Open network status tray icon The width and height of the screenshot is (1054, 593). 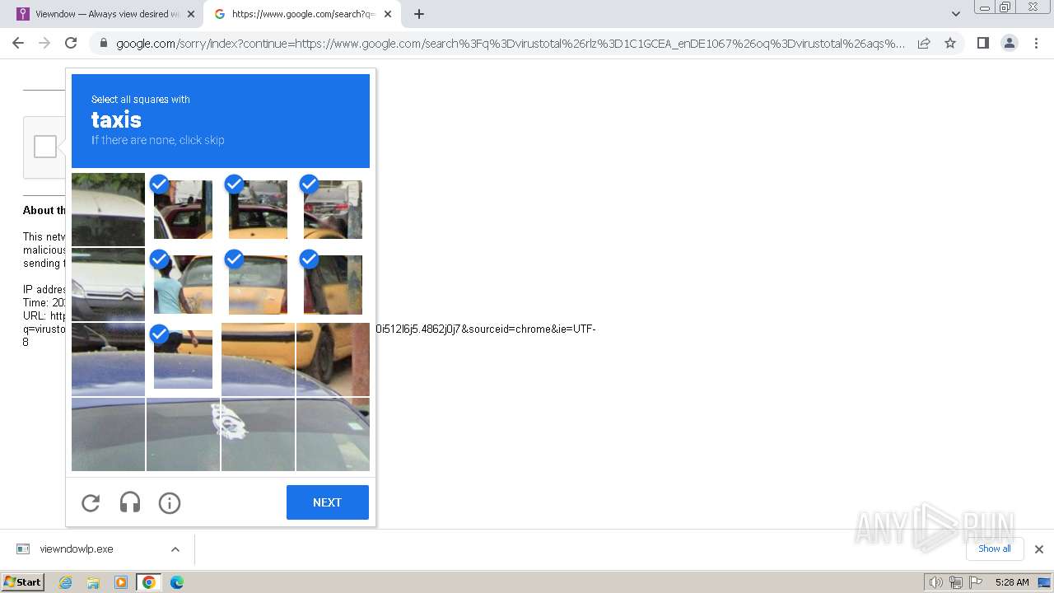click(955, 582)
